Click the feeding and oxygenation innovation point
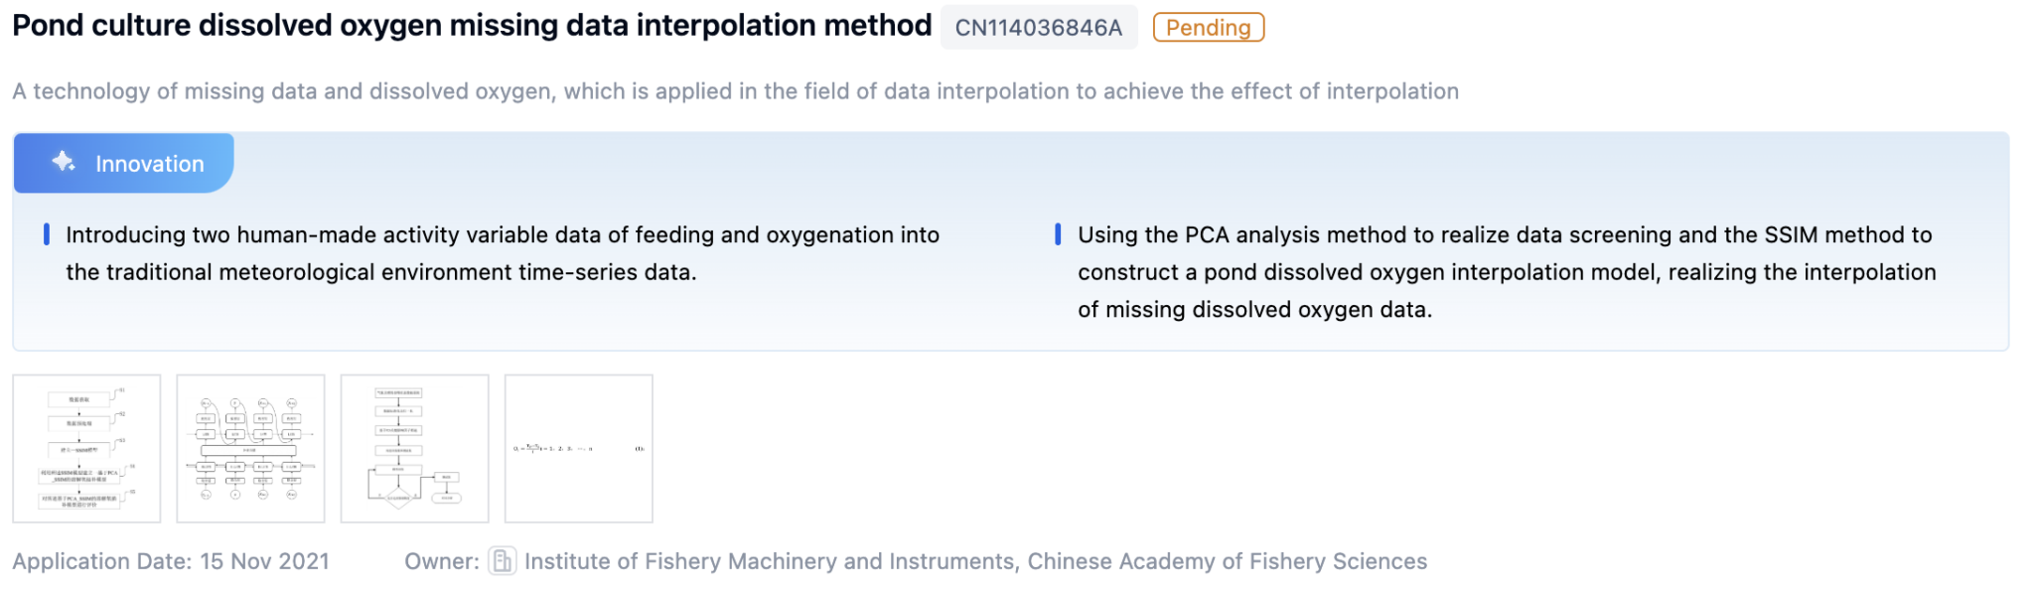This screenshot has height=597, width=2034. point(502,253)
